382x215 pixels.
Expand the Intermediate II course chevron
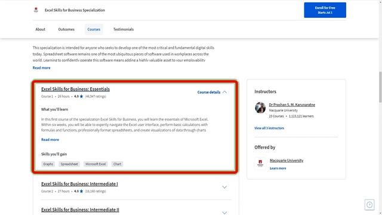coord(224,213)
